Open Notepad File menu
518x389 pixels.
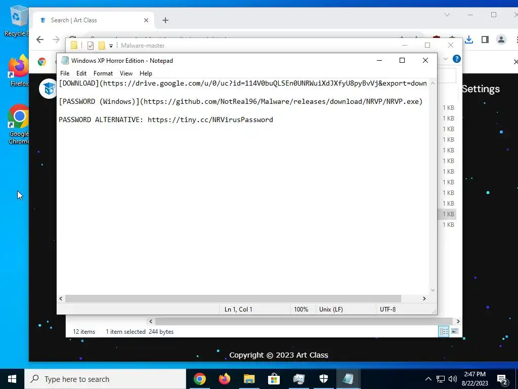tap(65, 73)
